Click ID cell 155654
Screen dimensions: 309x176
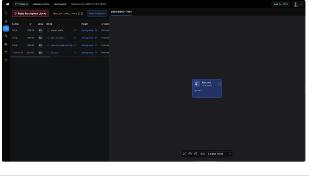pyautogui.click(x=30, y=30)
